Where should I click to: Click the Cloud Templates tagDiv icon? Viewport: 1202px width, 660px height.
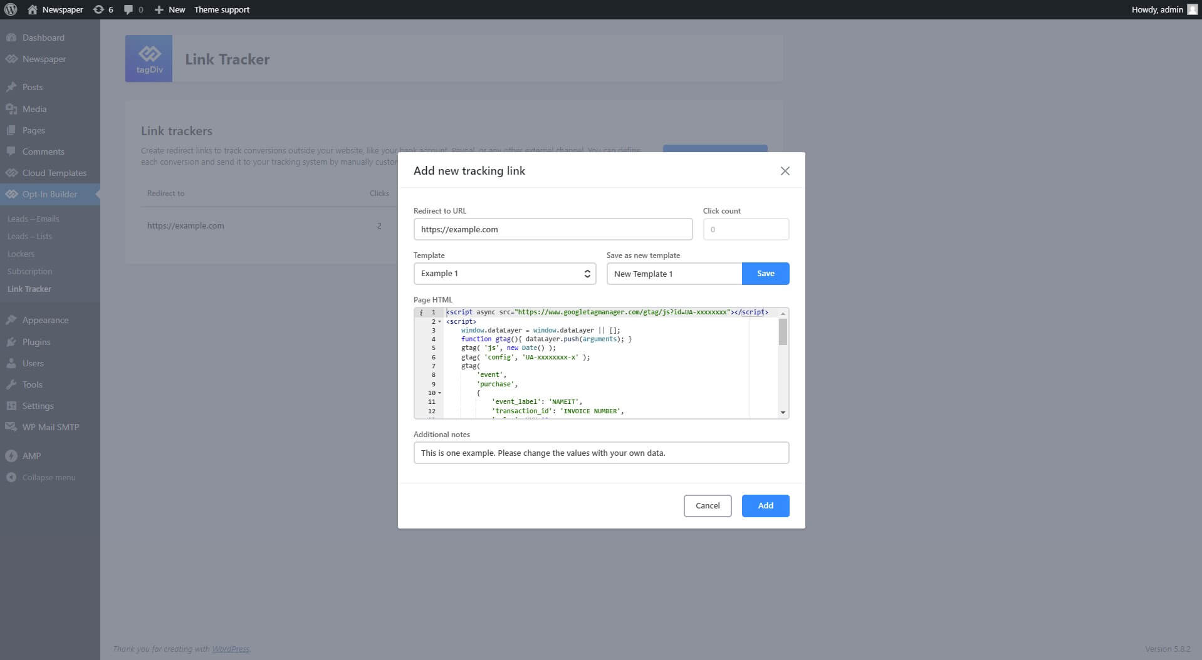point(11,173)
